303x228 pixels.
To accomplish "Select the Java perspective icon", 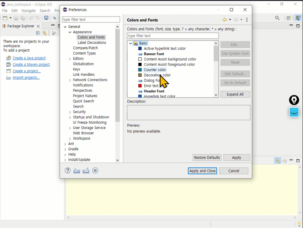I will point(298,18).
